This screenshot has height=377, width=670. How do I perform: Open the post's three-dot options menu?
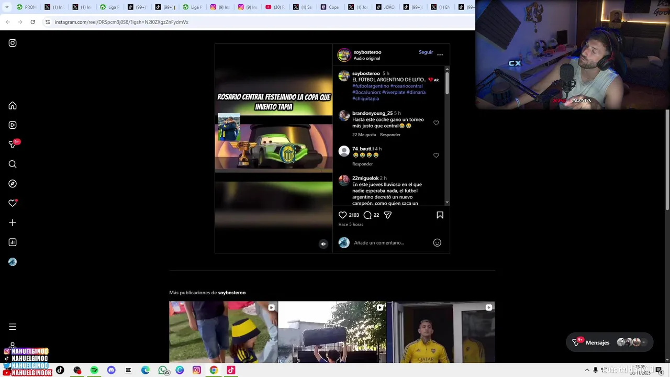[440, 54]
